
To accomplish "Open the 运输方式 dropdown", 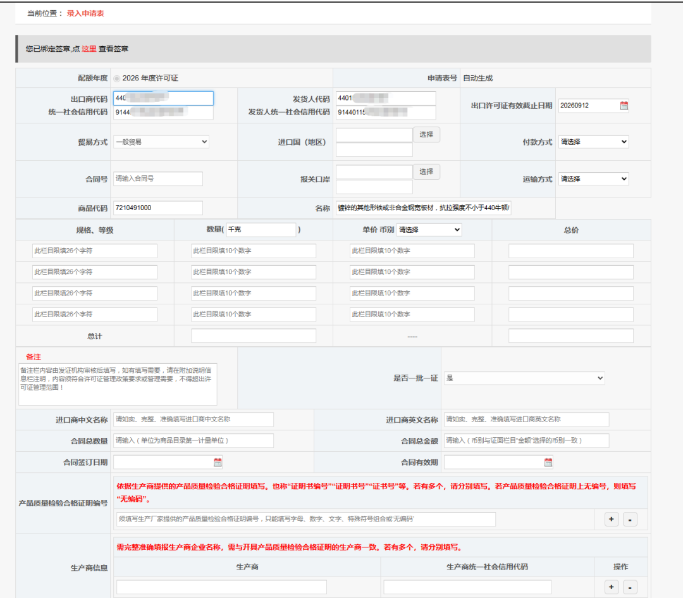I will click(593, 179).
